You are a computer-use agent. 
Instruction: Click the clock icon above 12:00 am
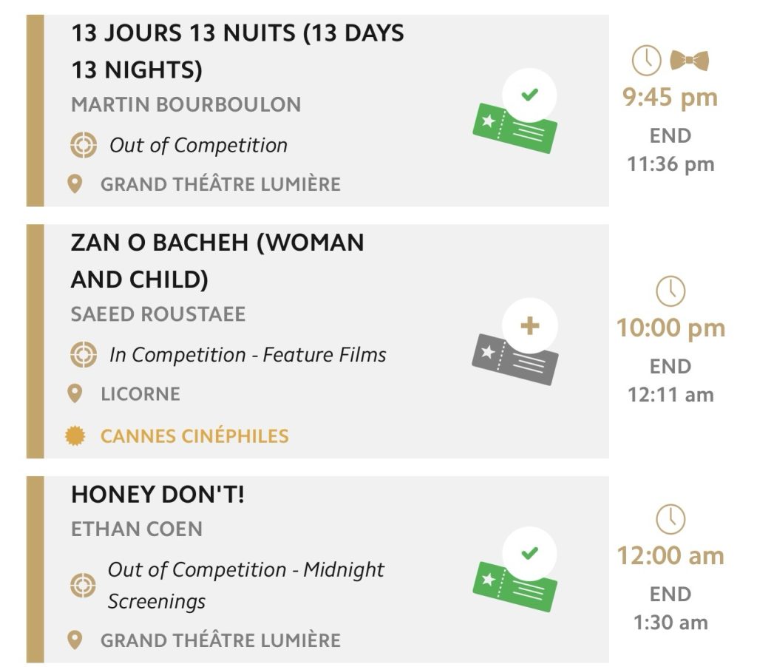tap(671, 520)
